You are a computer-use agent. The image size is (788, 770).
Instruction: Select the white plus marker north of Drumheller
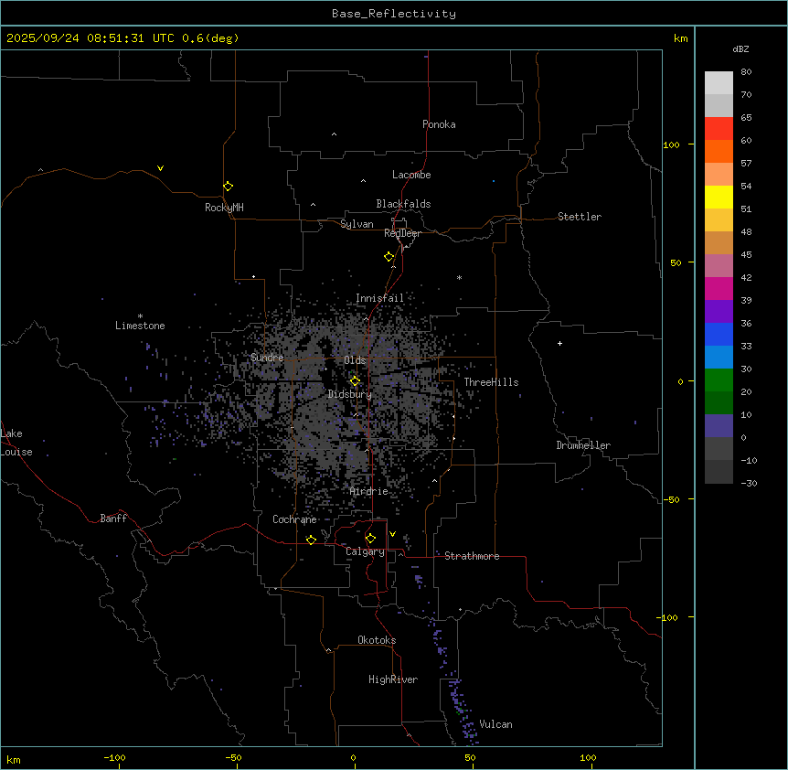(x=559, y=343)
